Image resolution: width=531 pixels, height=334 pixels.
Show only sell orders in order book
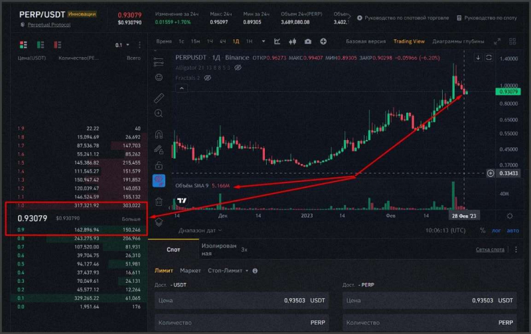click(x=58, y=44)
